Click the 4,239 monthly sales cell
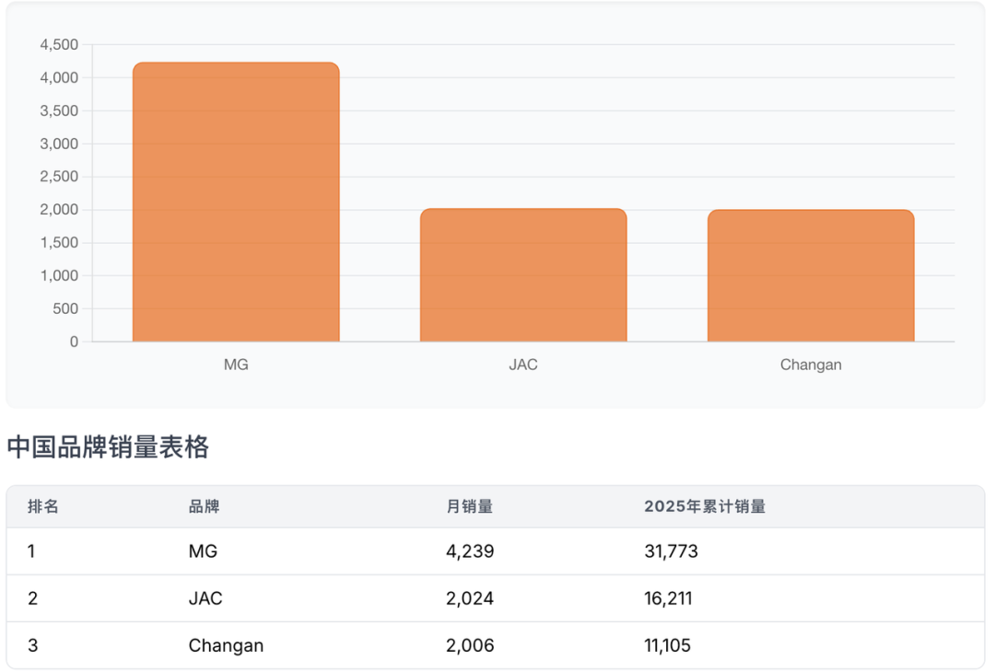 (470, 551)
